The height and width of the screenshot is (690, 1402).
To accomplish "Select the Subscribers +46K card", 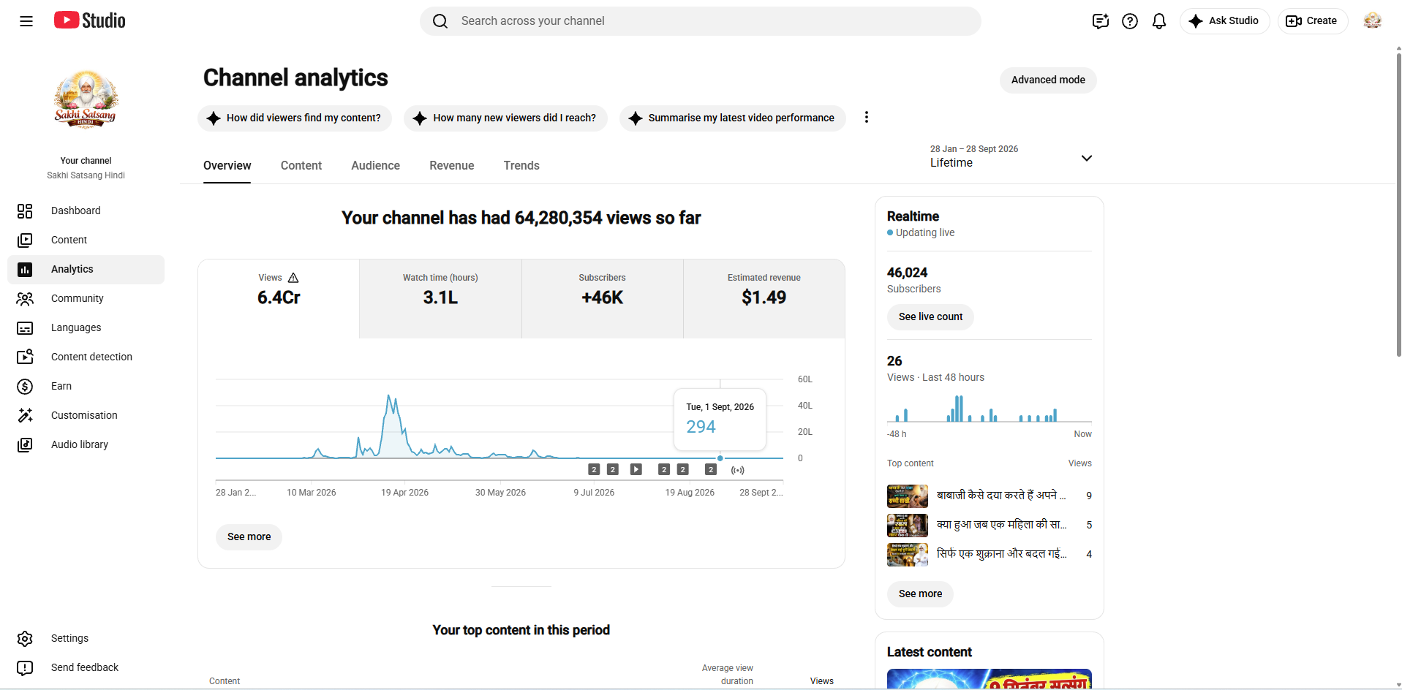I will tap(603, 298).
